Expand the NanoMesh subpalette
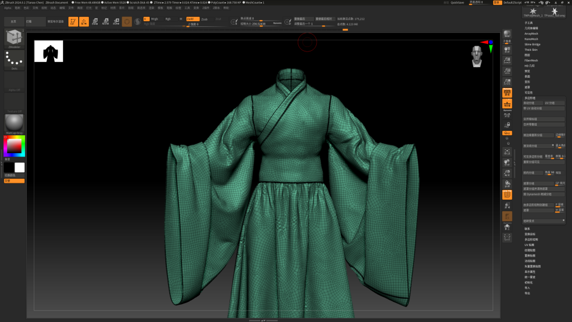This screenshot has height=322, width=572. (531, 39)
